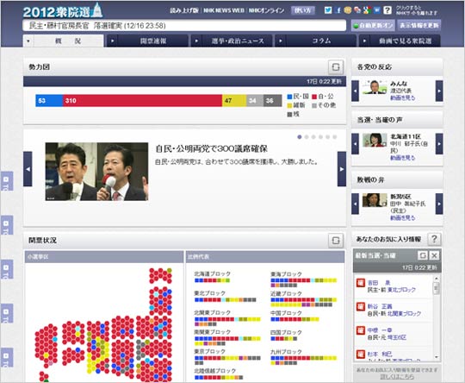Screen dimensions: 465x383
Task: Click red 310 segment of seat bar
Action: tap(142, 100)
